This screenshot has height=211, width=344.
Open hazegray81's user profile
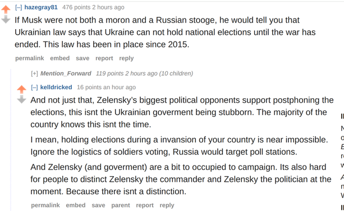click(x=41, y=7)
